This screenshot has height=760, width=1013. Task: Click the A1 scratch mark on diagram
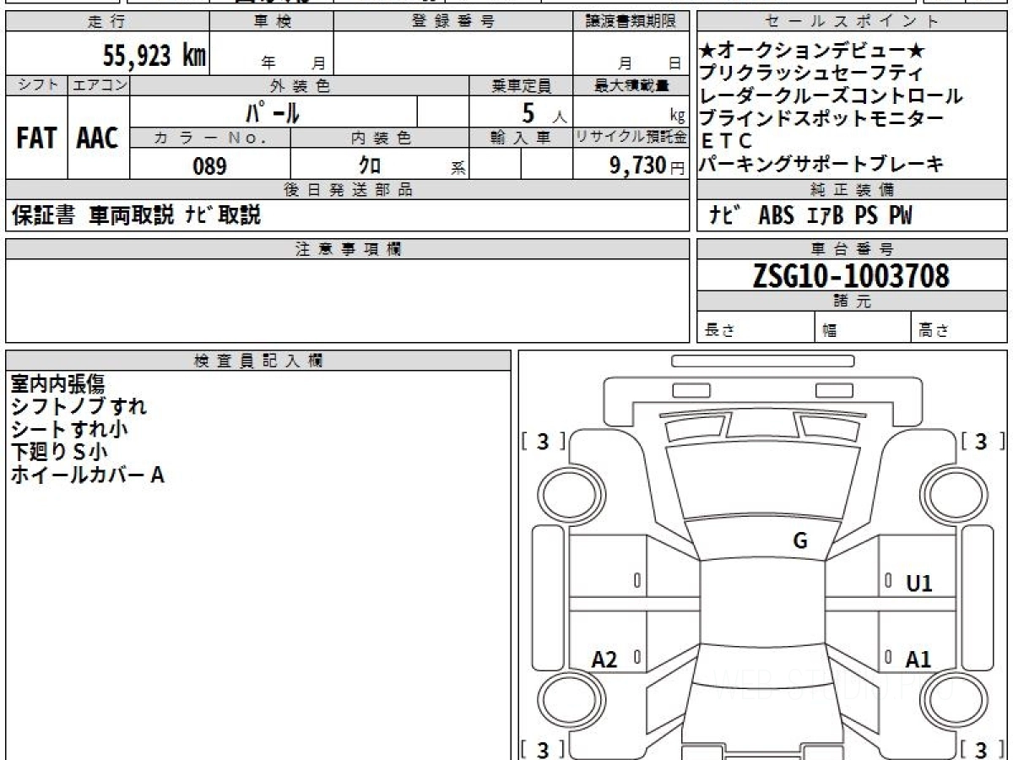point(918,660)
